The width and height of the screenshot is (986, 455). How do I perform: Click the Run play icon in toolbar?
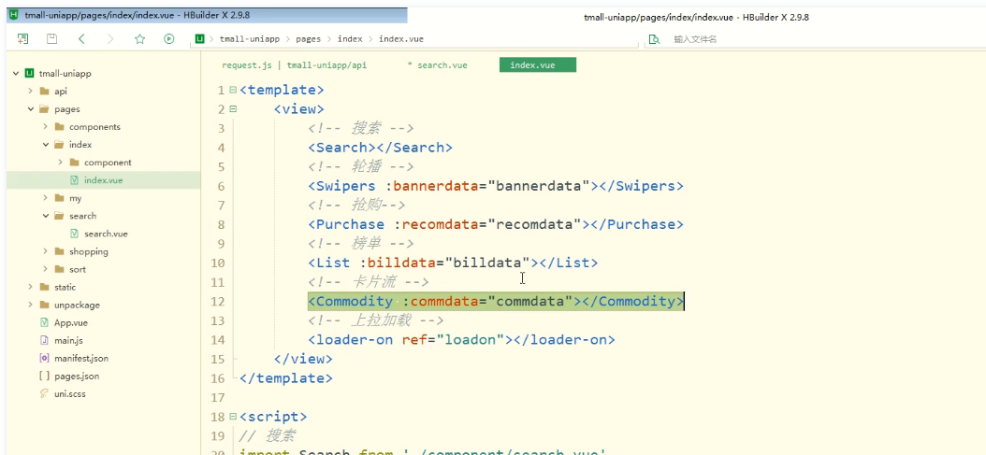tap(168, 39)
